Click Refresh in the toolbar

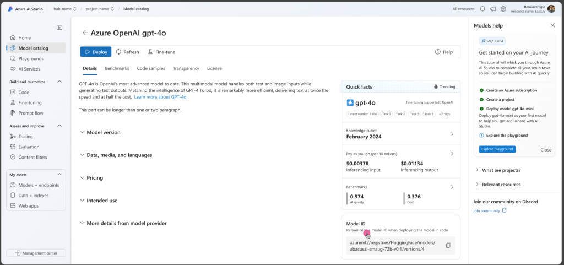coord(127,52)
